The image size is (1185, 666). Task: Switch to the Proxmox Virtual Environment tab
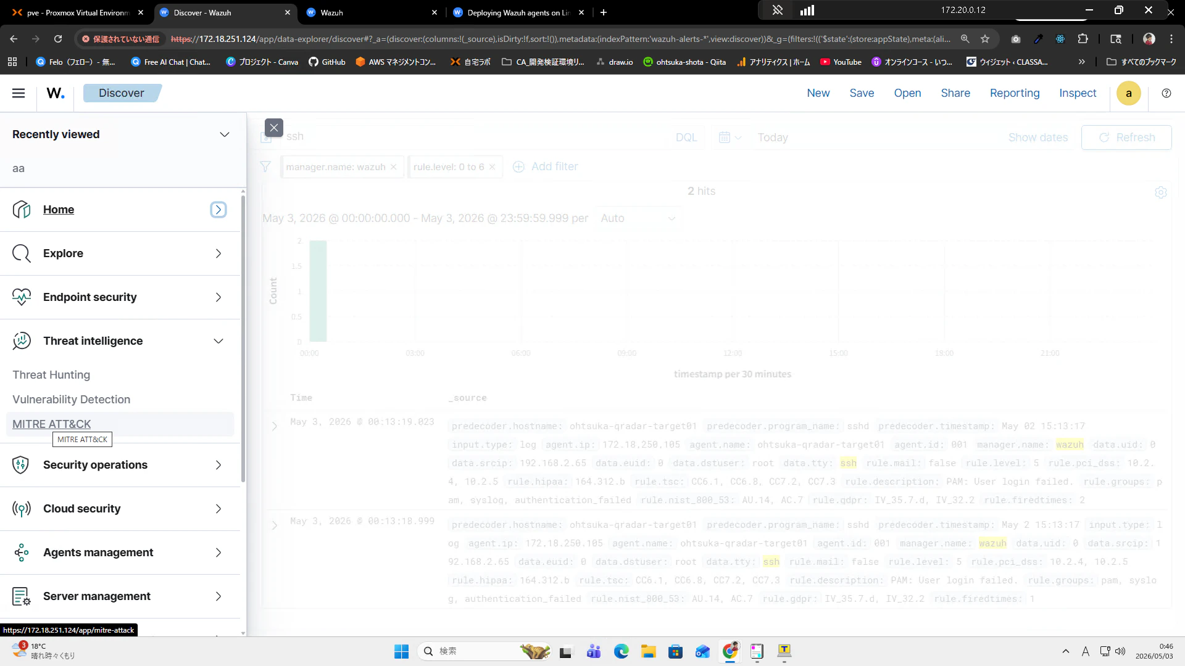pyautogui.click(x=78, y=12)
